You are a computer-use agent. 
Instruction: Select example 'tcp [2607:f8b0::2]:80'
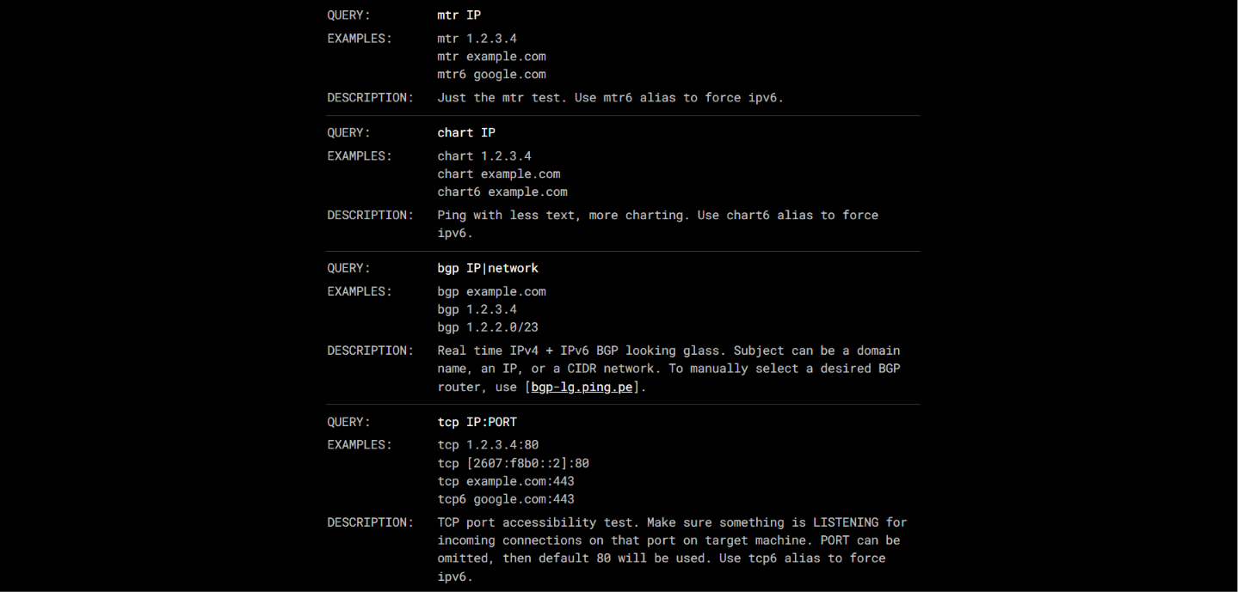pos(513,463)
